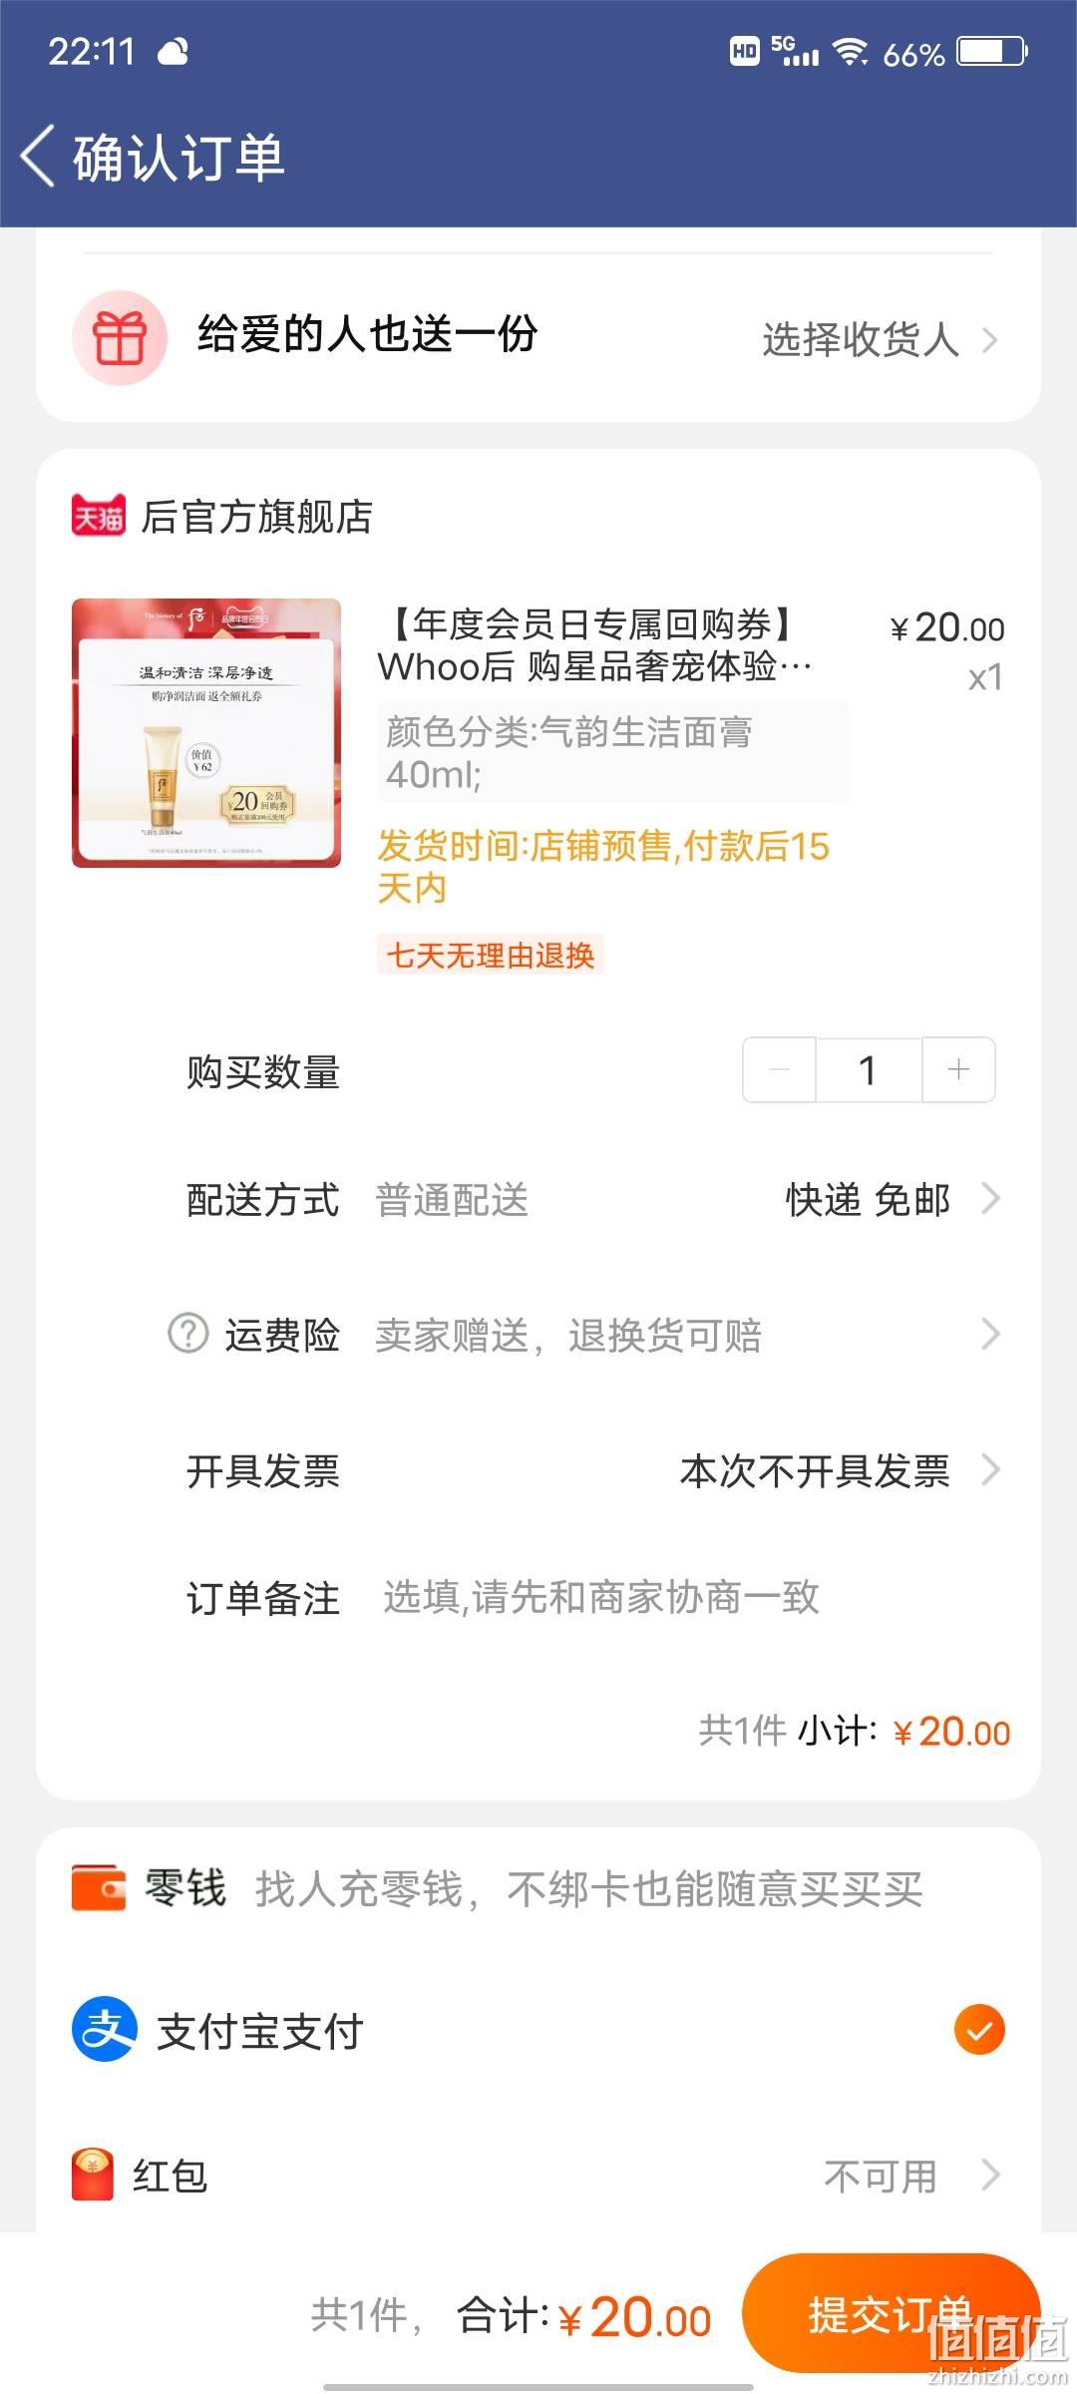1077x2394 pixels.
Task: Increase quantity with the plus button
Action: [958, 1070]
